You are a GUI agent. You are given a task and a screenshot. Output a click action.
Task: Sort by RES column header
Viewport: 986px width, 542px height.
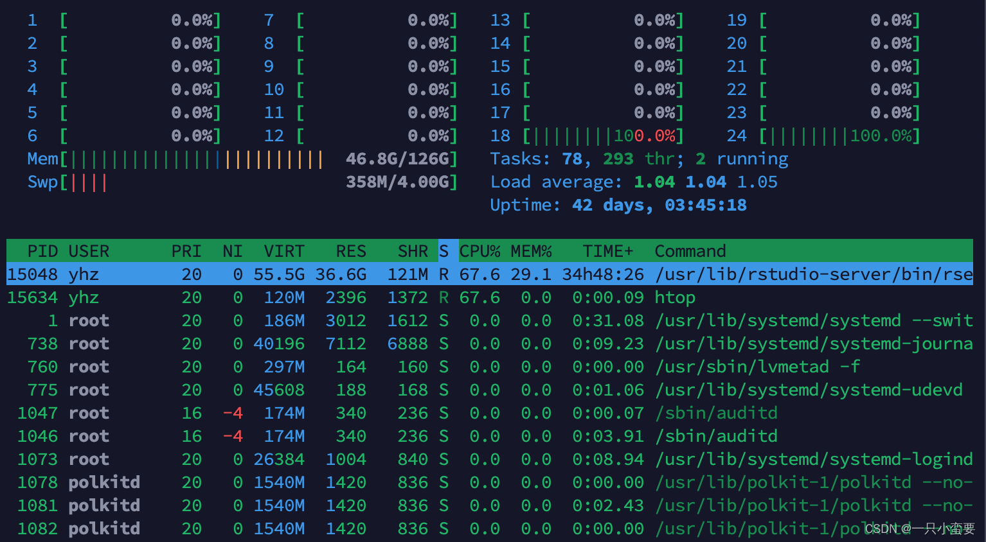(x=351, y=251)
